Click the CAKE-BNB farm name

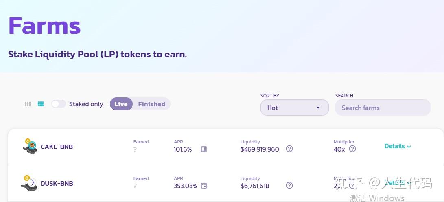click(x=57, y=147)
